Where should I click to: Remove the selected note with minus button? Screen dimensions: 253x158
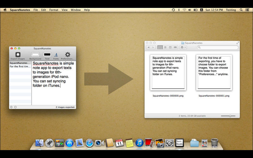pos(12,107)
